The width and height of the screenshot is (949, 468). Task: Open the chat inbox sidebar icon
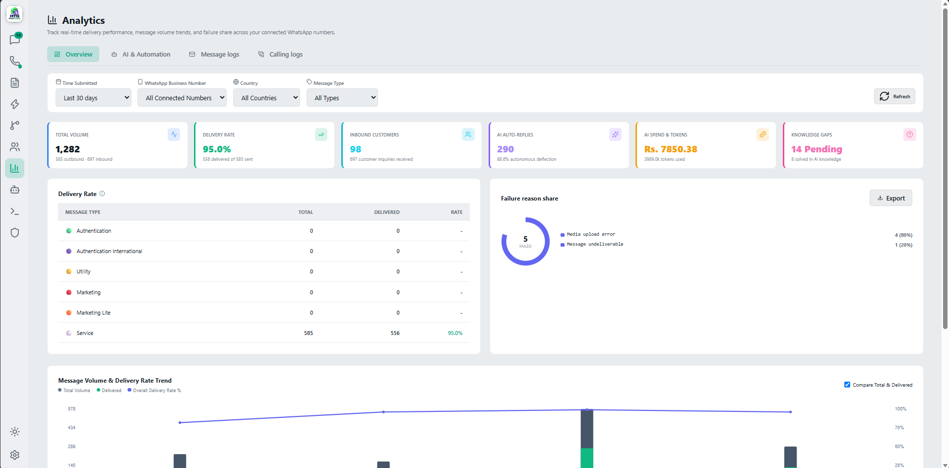tap(15, 40)
